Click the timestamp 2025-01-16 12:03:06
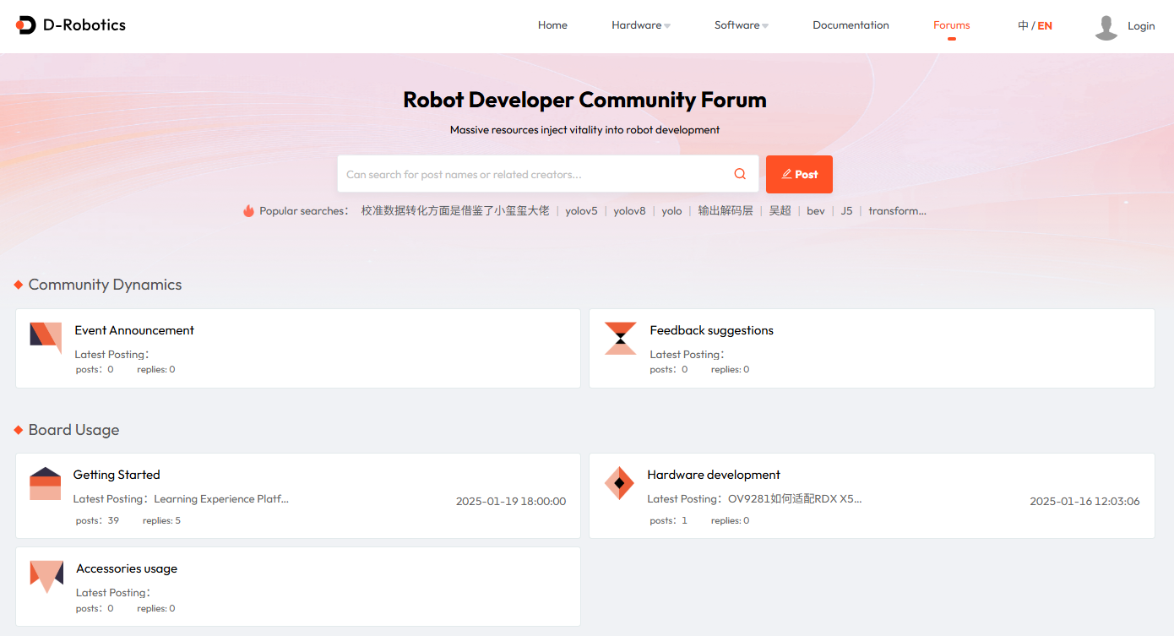Viewport: 1174px width, 636px height. [1084, 501]
